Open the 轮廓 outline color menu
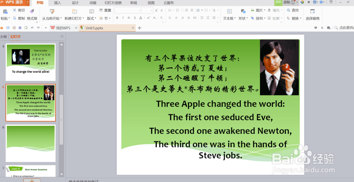The height and width of the screenshot is (182, 354). (x=275, y=18)
